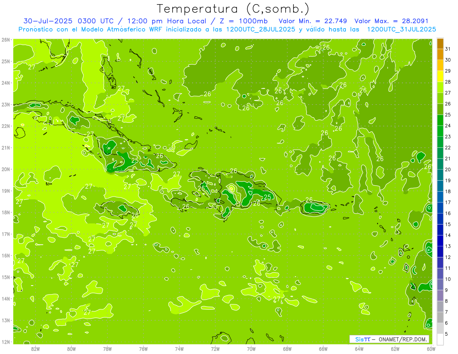Click the legend value 28
Viewport: 458px width, 354px height.
448,82
